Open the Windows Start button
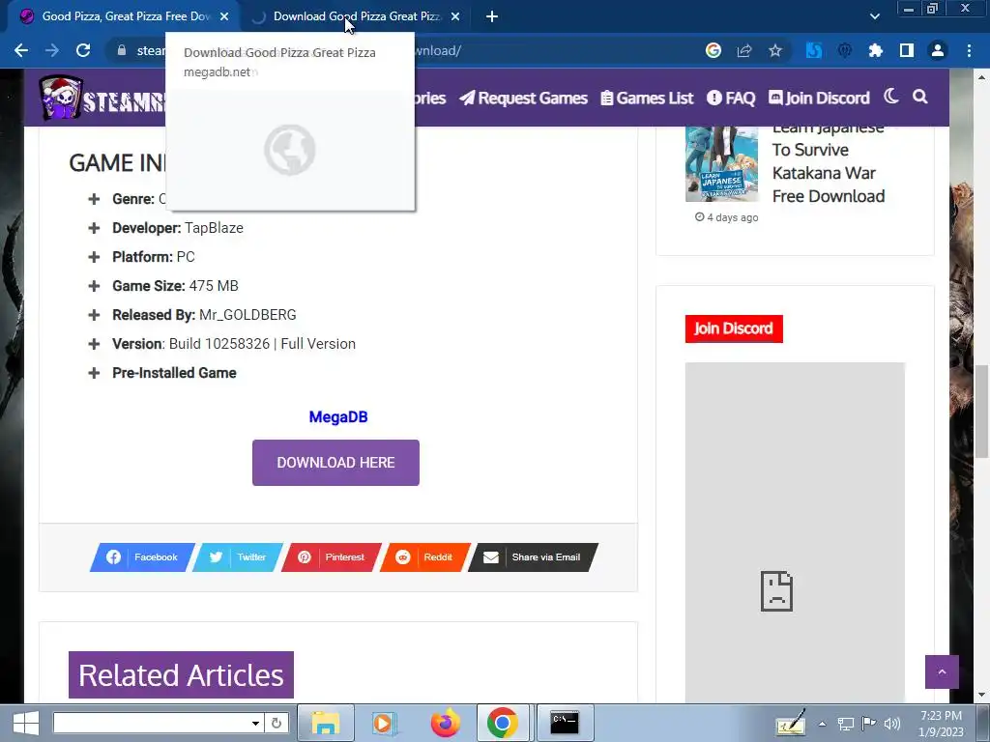Screen dimensions: 990x742 pos(26,723)
